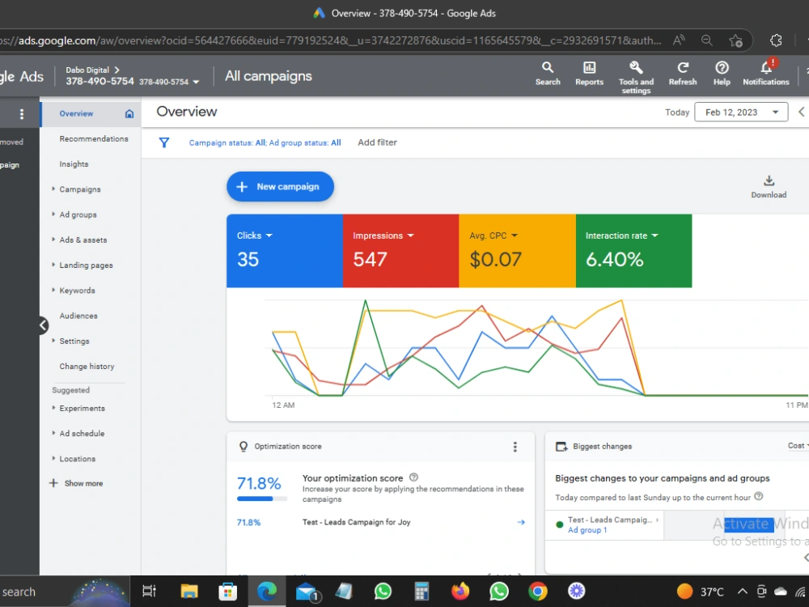This screenshot has height=607, width=809.
Task: Open the Insights page
Action: pos(74,164)
